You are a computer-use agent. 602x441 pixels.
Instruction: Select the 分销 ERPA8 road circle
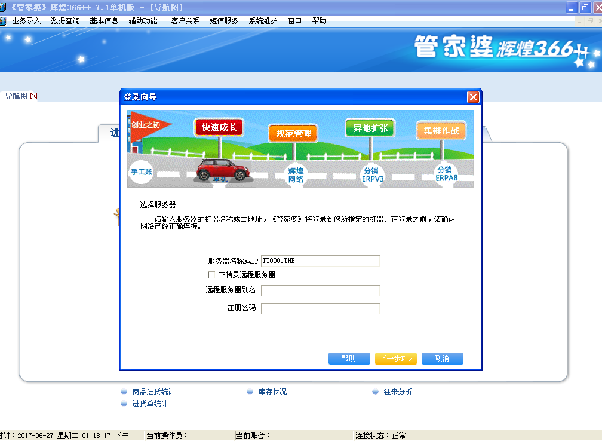pos(446,174)
